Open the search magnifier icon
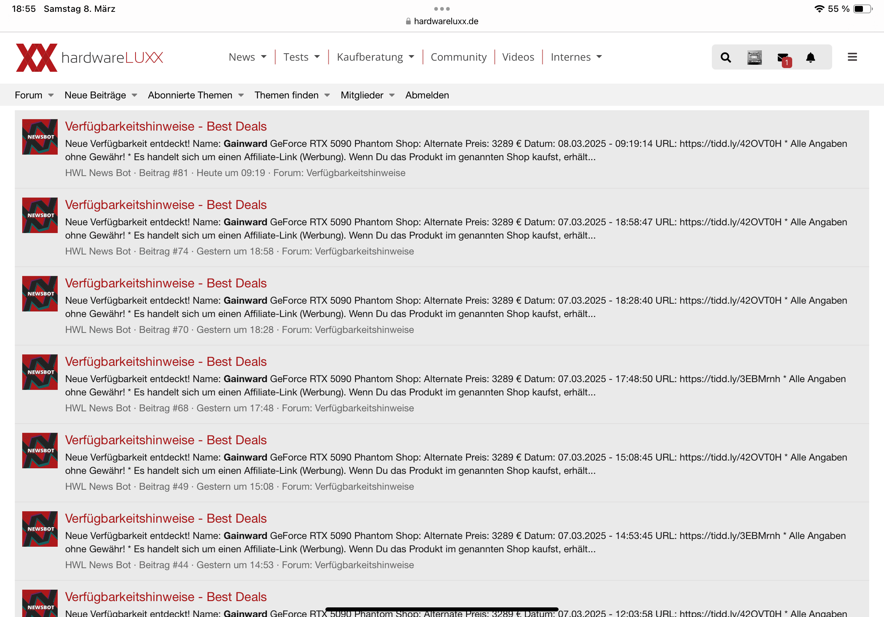The image size is (884, 617). pyautogui.click(x=725, y=57)
